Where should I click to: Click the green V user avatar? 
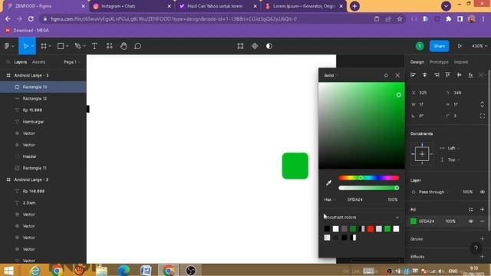(420, 46)
